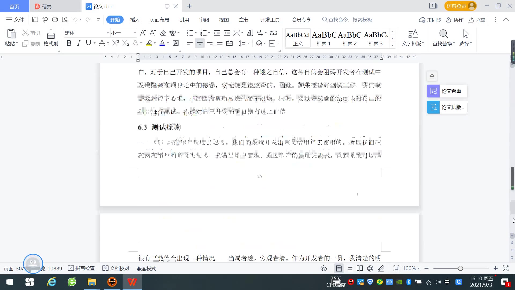
Task: Switch to web layout view icon
Action: click(x=370, y=268)
